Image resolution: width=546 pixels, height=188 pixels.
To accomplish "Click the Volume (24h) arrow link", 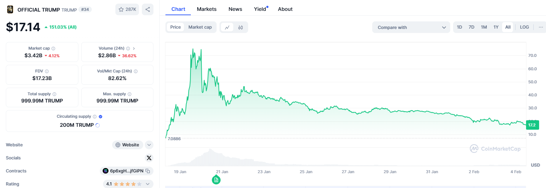I will (x=134, y=49).
